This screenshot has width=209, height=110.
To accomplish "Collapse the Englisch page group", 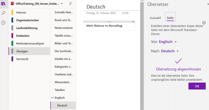I will click(x=53, y=98).
